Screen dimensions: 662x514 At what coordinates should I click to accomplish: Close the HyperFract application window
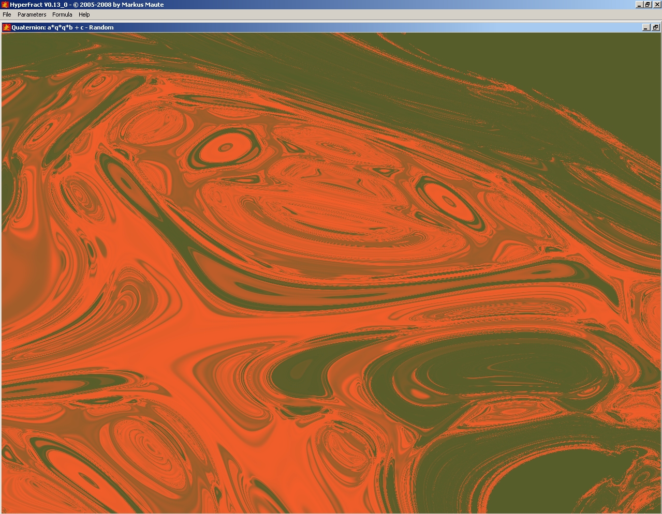(x=656, y=5)
